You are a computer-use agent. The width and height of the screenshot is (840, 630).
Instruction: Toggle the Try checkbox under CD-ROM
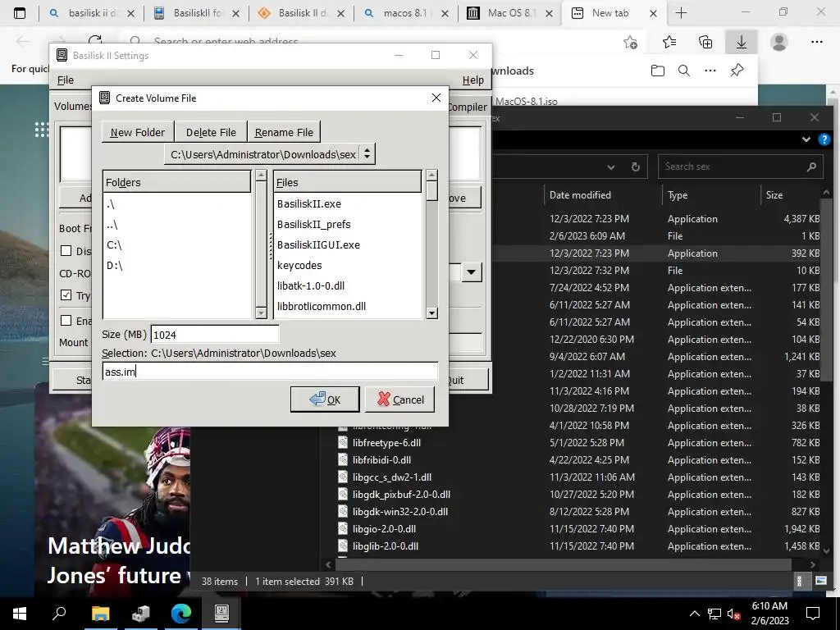coord(66,295)
